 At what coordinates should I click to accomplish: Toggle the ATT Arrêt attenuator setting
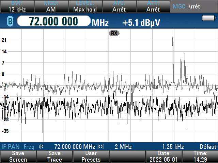[x=153, y=6]
